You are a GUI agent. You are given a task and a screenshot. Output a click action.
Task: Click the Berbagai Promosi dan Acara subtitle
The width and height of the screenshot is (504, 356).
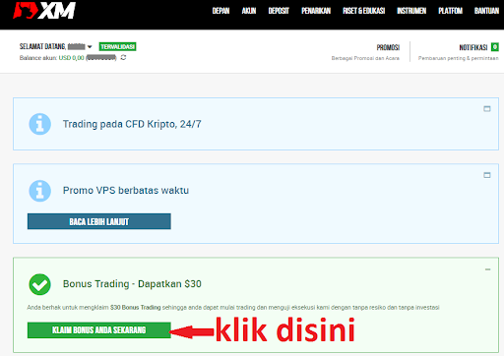[x=365, y=58]
